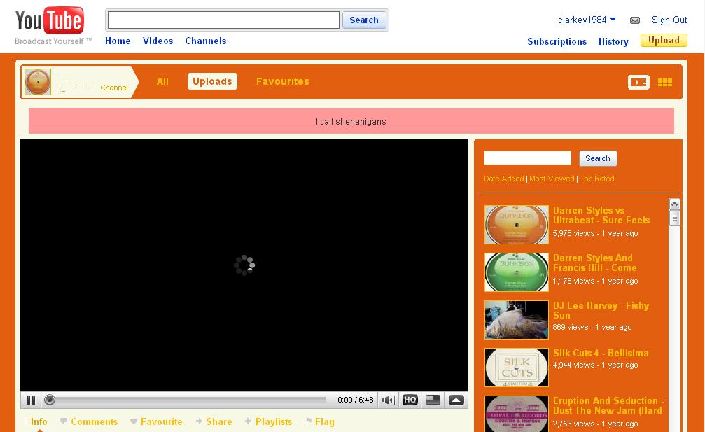Viewport: 705px width, 432px height.
Task: Click the Eruption And Seduction thumbnail
Action: pos(517,414)
